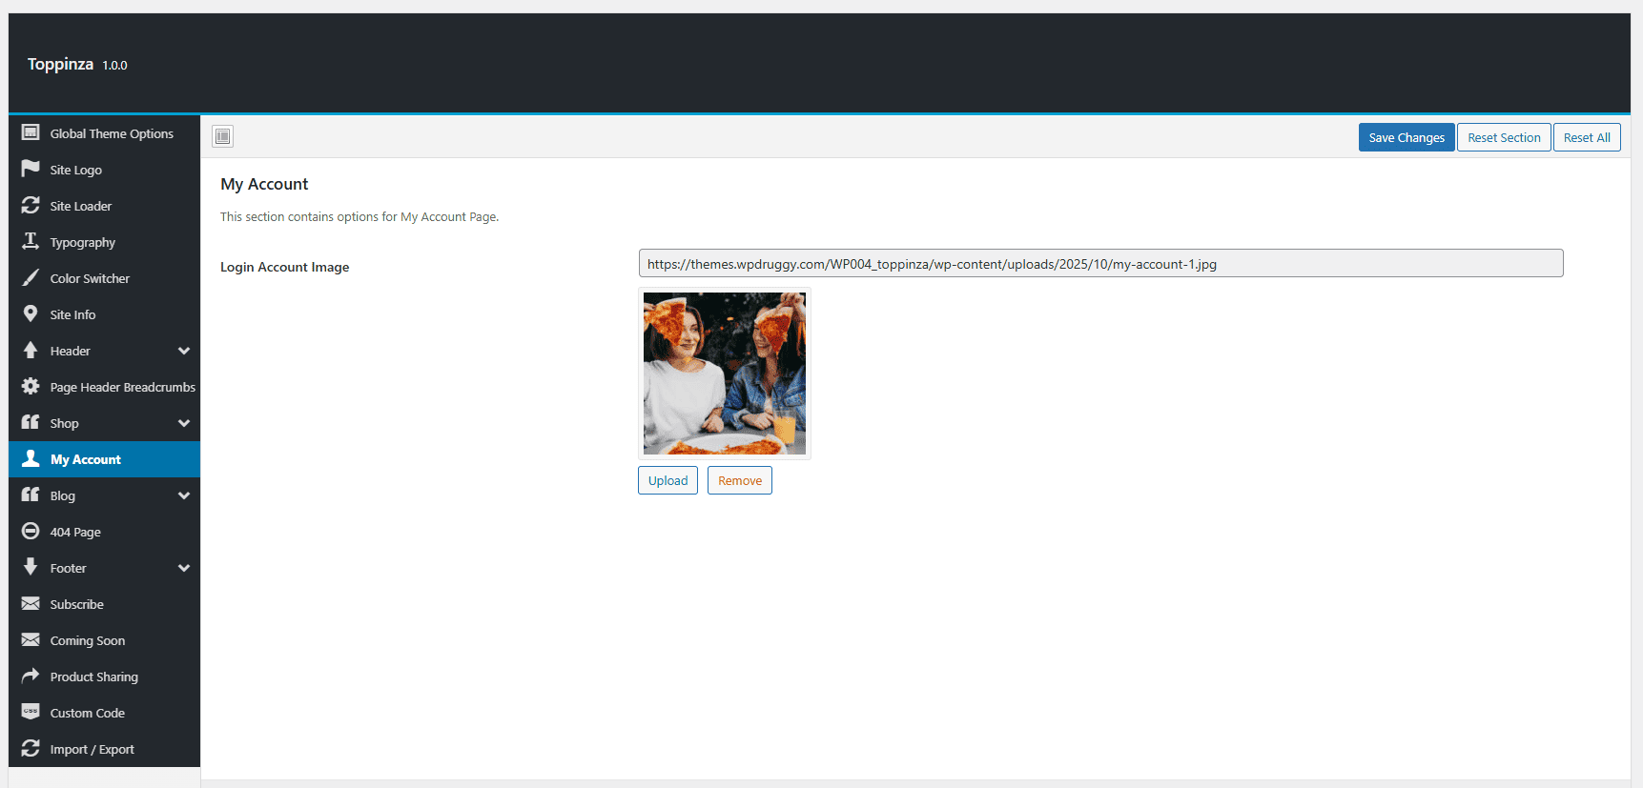Click the Login Account Image label

pyautogui.click(x=284, y=267)
